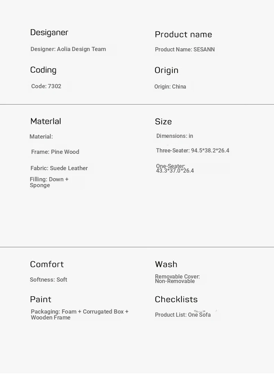Click the "Dimensions: in" label
Screen dimensions: 274x374
(174, 136)
